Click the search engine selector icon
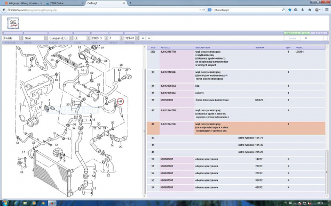Viewport: 331px width, 206px height. tap(210, 10)
